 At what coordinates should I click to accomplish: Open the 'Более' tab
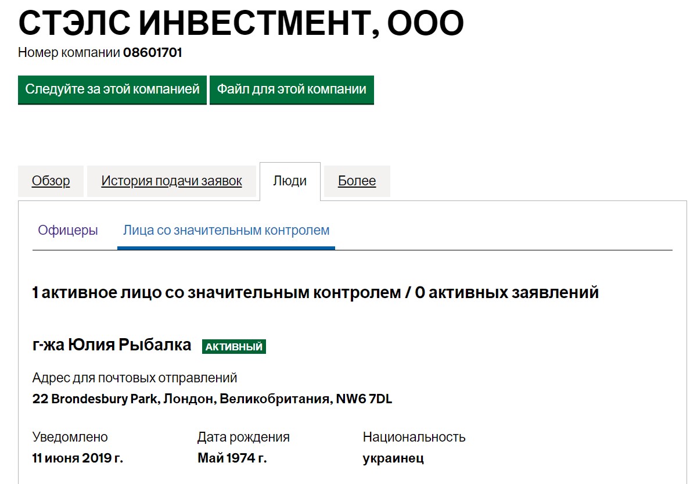357,181
